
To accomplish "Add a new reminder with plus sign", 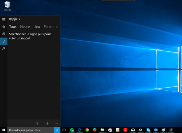I will pyautogui.click(x=48, y=123).
